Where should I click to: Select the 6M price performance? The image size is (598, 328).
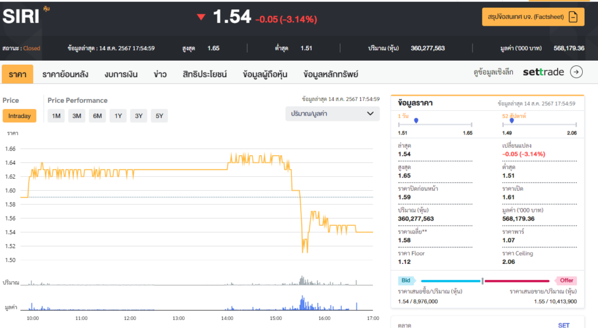[x=98, y=116]
